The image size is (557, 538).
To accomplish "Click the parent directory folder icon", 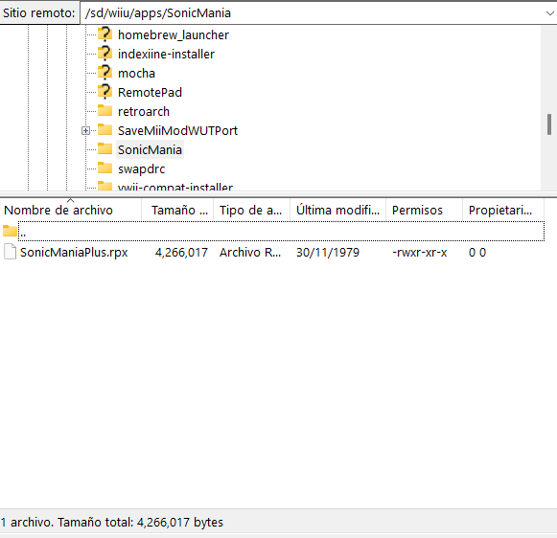I will (x=10, y=232).
